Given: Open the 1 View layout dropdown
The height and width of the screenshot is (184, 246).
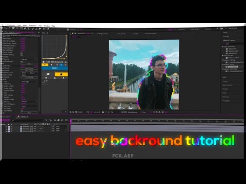Looking at the screenshot, I should click(145, 112).
